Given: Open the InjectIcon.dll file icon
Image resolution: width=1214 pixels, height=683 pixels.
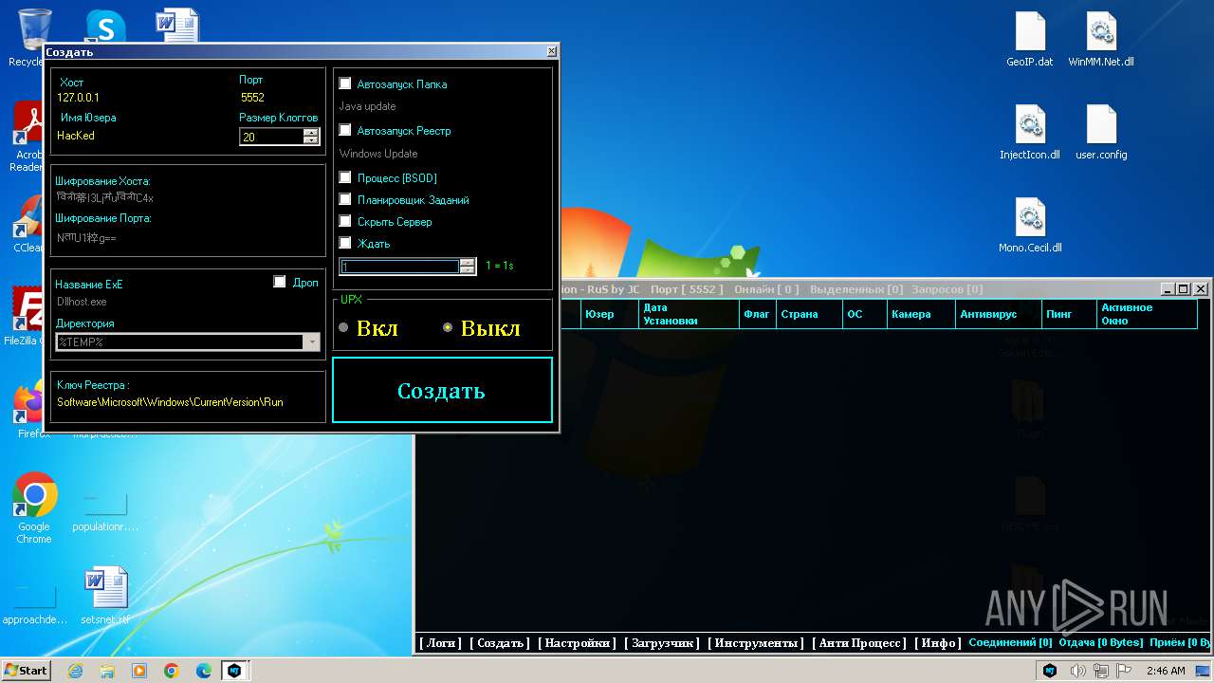Looking at the screenshot, I should pos(1030,132).
